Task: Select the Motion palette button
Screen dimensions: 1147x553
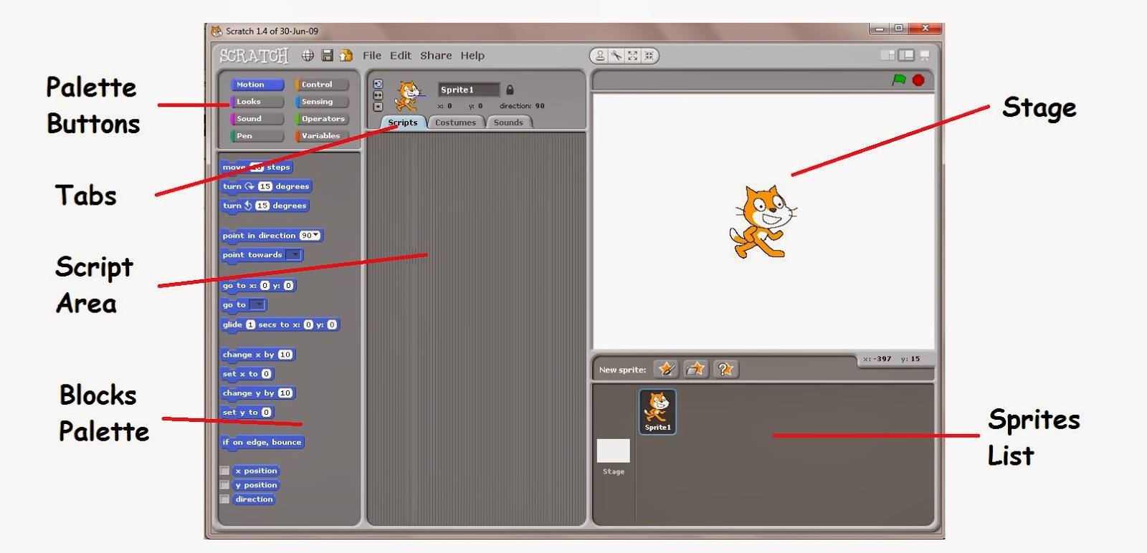Action: [x=257, y=85]
